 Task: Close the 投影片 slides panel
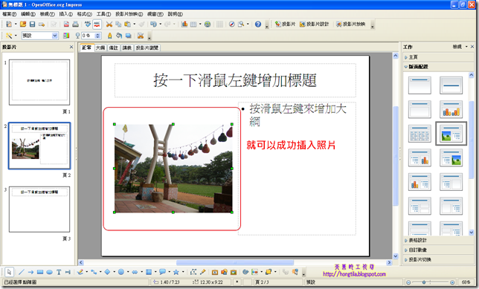(71, 47)
